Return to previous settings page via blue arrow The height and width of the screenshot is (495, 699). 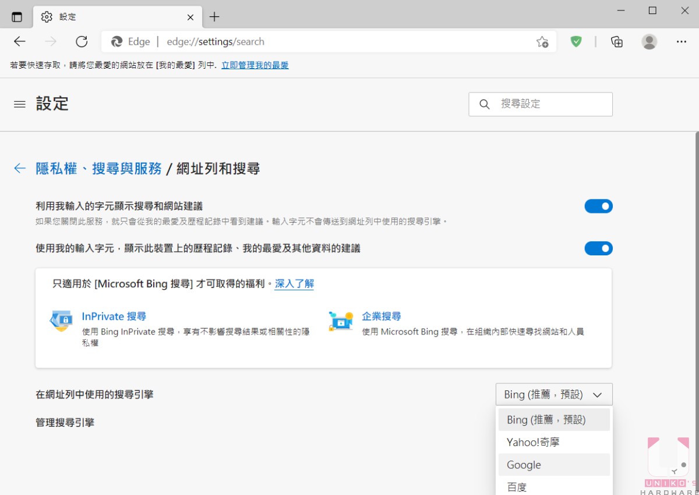(20, 169)
